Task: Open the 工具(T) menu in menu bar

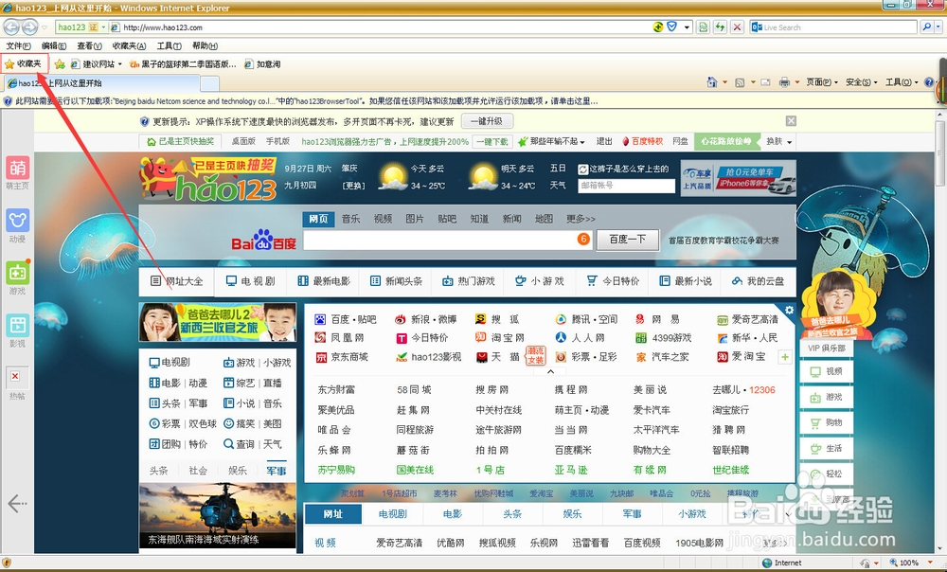Action: (170, 45)
